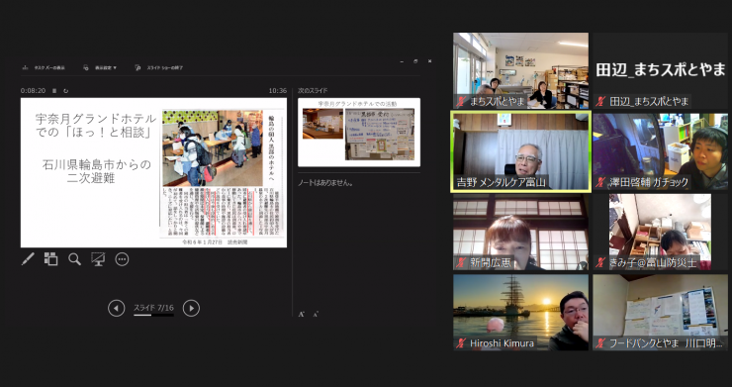Select Hiroshi Kimura video tile

click(x=520, y=312)
